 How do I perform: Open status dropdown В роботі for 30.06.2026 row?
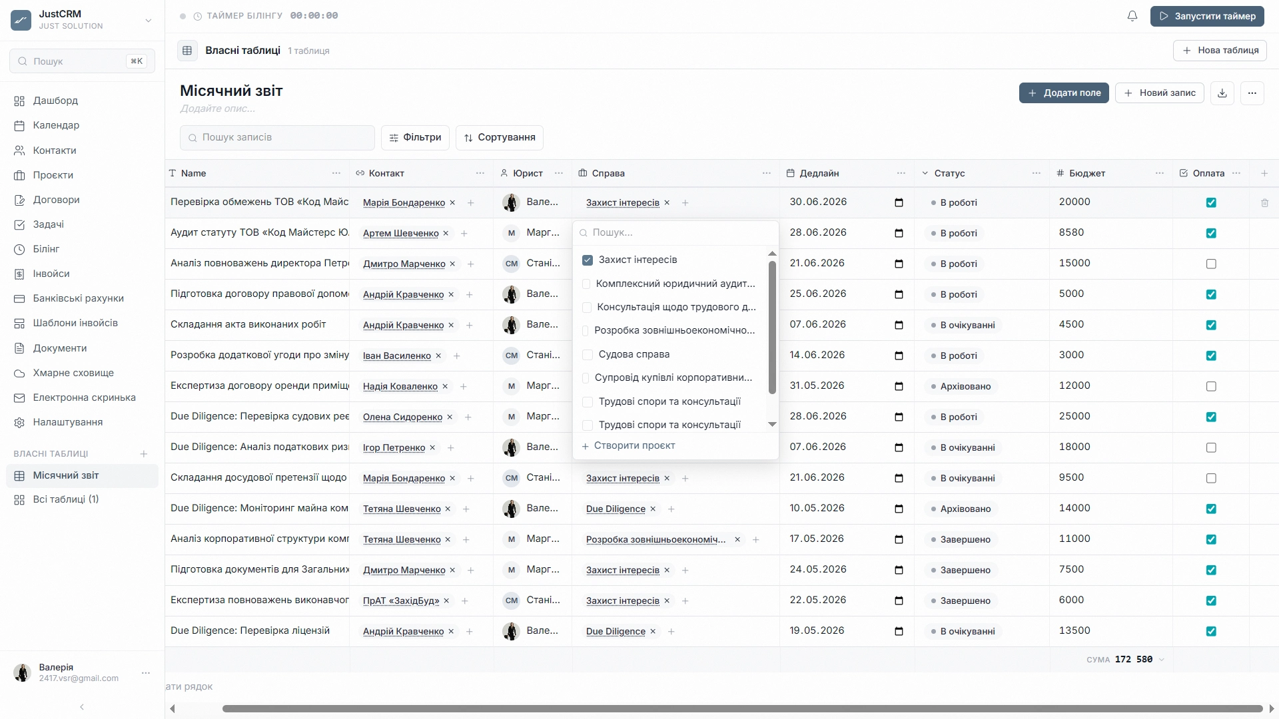pos(954,202)
